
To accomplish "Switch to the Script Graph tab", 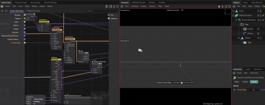I will [35, 3].
